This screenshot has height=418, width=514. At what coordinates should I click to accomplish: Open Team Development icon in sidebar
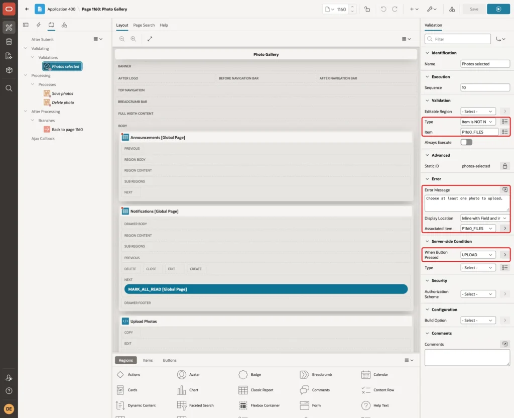click(x=9, y=56)
